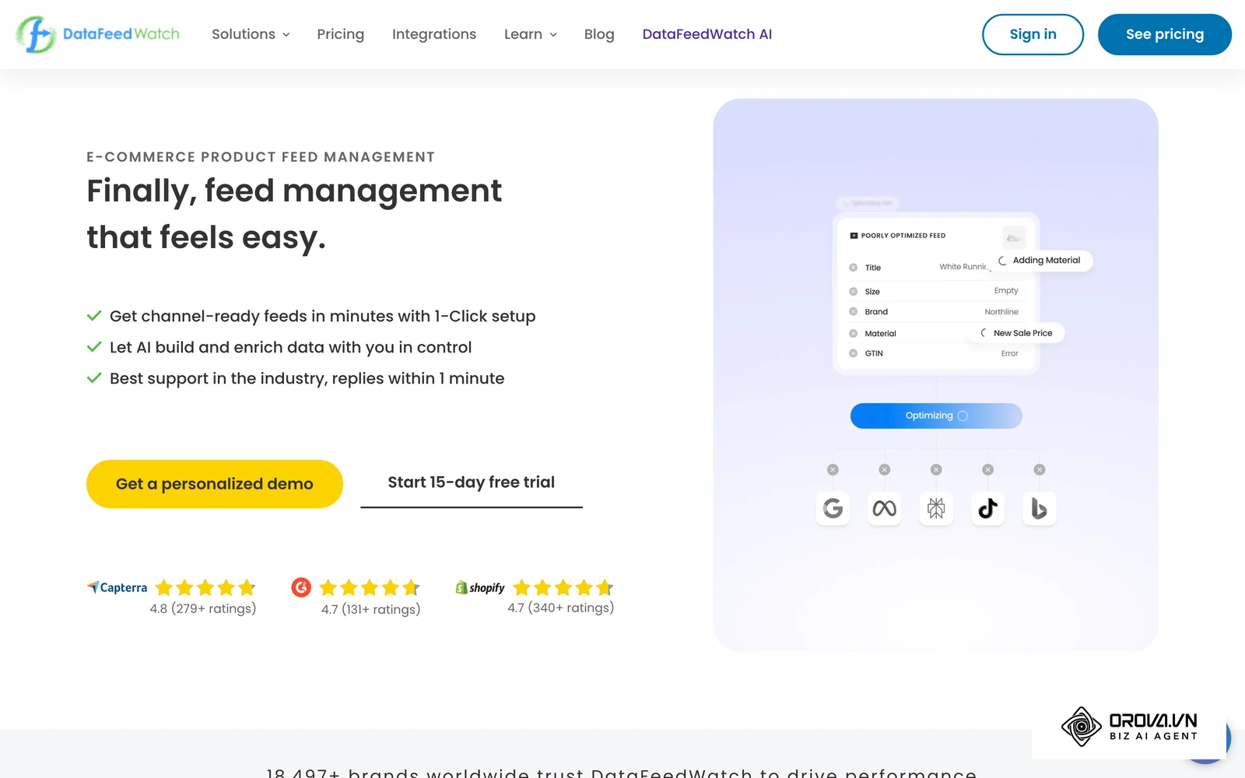Click the Meta channel icon
Image resolution: width=1245 pixels, height=778 pixels.
pyautogui.click(x=884, y=508)
